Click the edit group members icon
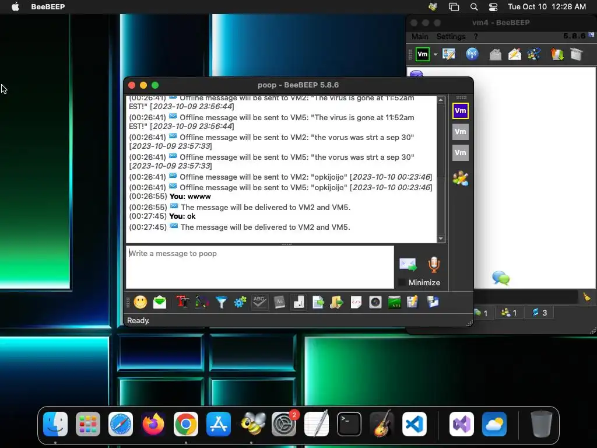597x448 pixels. (x=461, y=178)
